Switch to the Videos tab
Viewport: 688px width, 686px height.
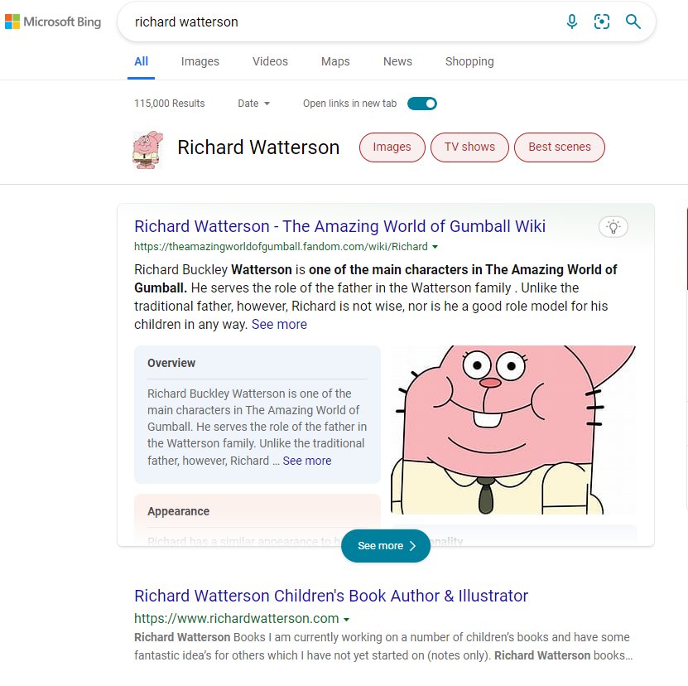(x=270, y=61)
